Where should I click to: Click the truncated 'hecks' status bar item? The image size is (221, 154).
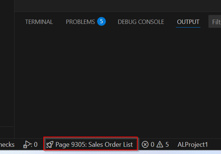point(7,145)
